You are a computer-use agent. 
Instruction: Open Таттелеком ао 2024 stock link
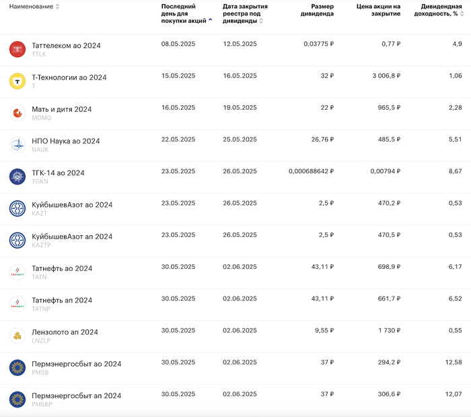tap(66, 45)
